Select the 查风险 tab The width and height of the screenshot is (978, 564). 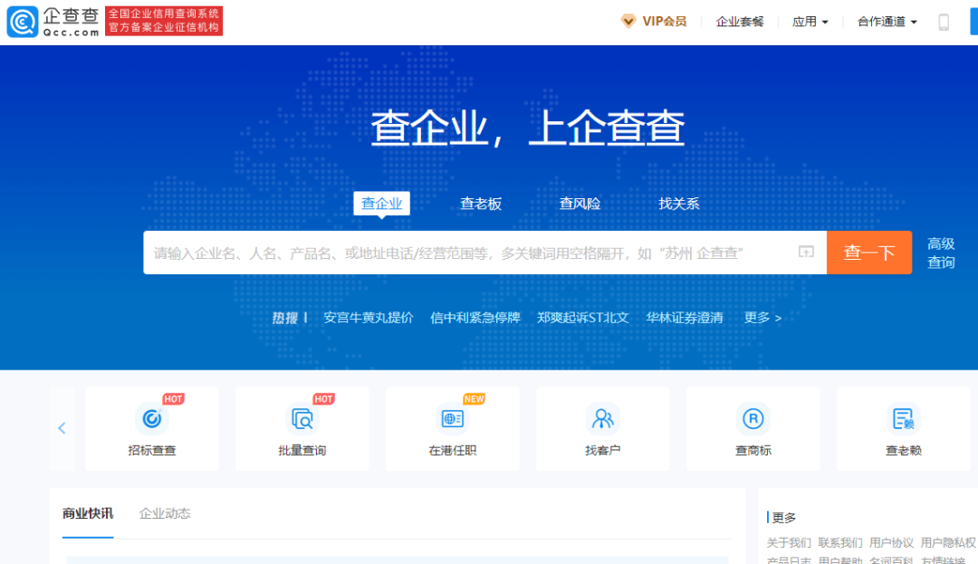pyautogui.click(x=579, y=204)
